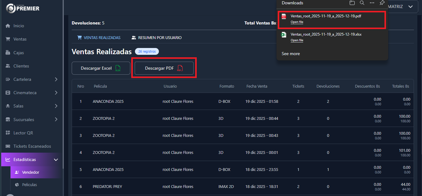Click the Cajas cash register icon
The width and height of the screenshot is (422, 196).
pos(8,53)
